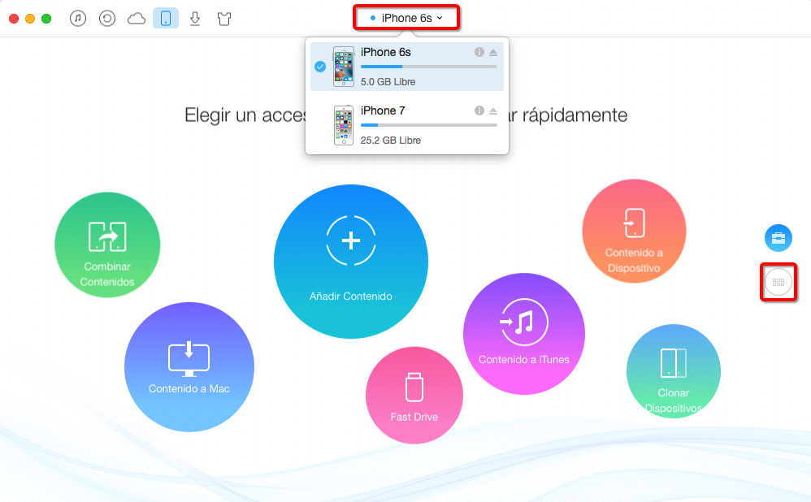Viewport: 811px width, 502px height.
Task: Show info for iPhone 7
Action: point(479,110)
